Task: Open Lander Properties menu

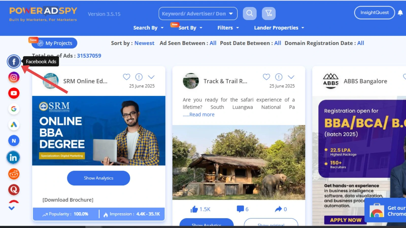Action: point(279,28)
